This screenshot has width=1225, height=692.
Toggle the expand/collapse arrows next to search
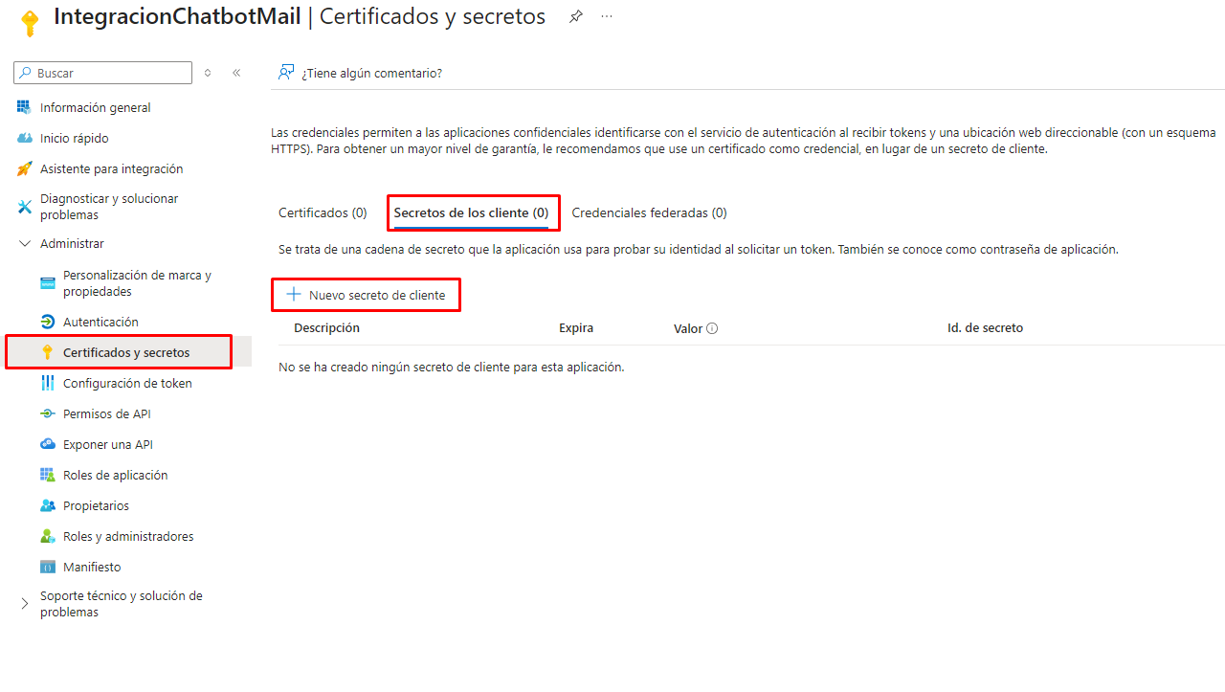pos(208,73)
